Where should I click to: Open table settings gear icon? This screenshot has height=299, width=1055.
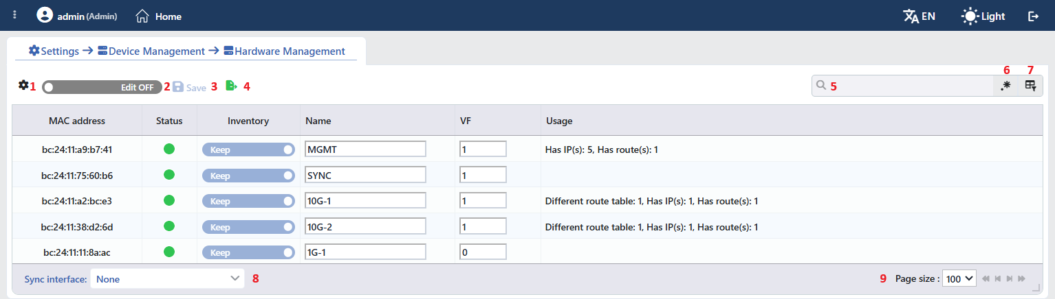click(23, 85)
